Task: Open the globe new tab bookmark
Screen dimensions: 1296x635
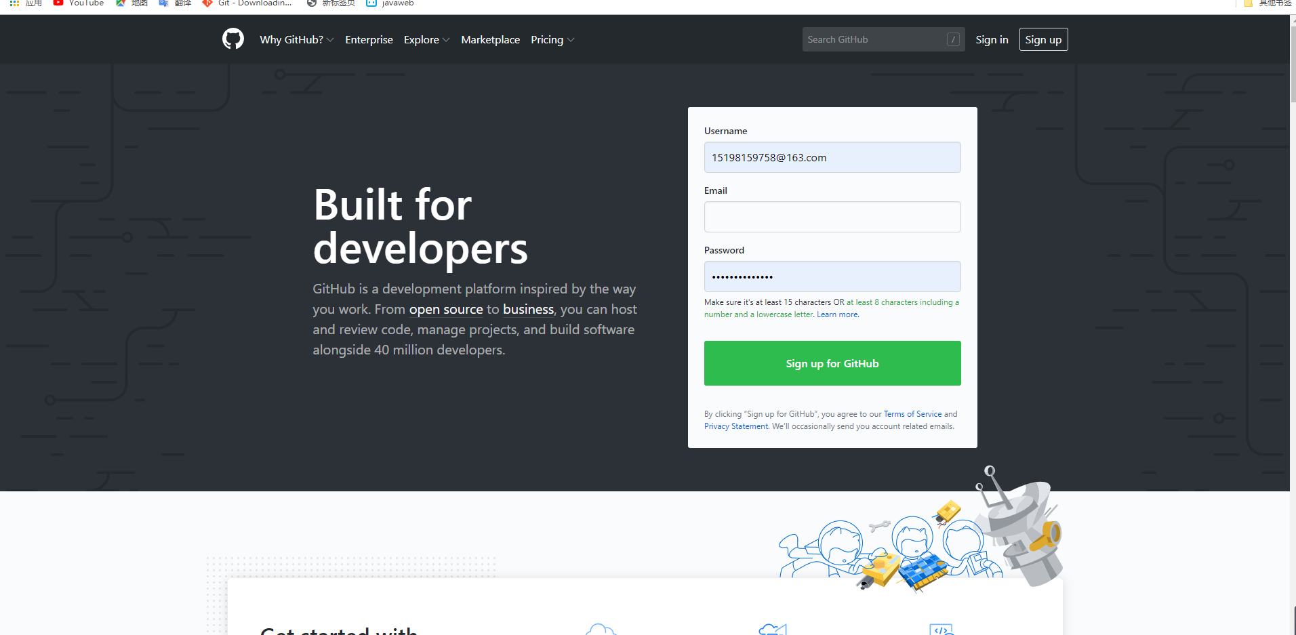Action: pyautogui.click(x=312, y=3)
